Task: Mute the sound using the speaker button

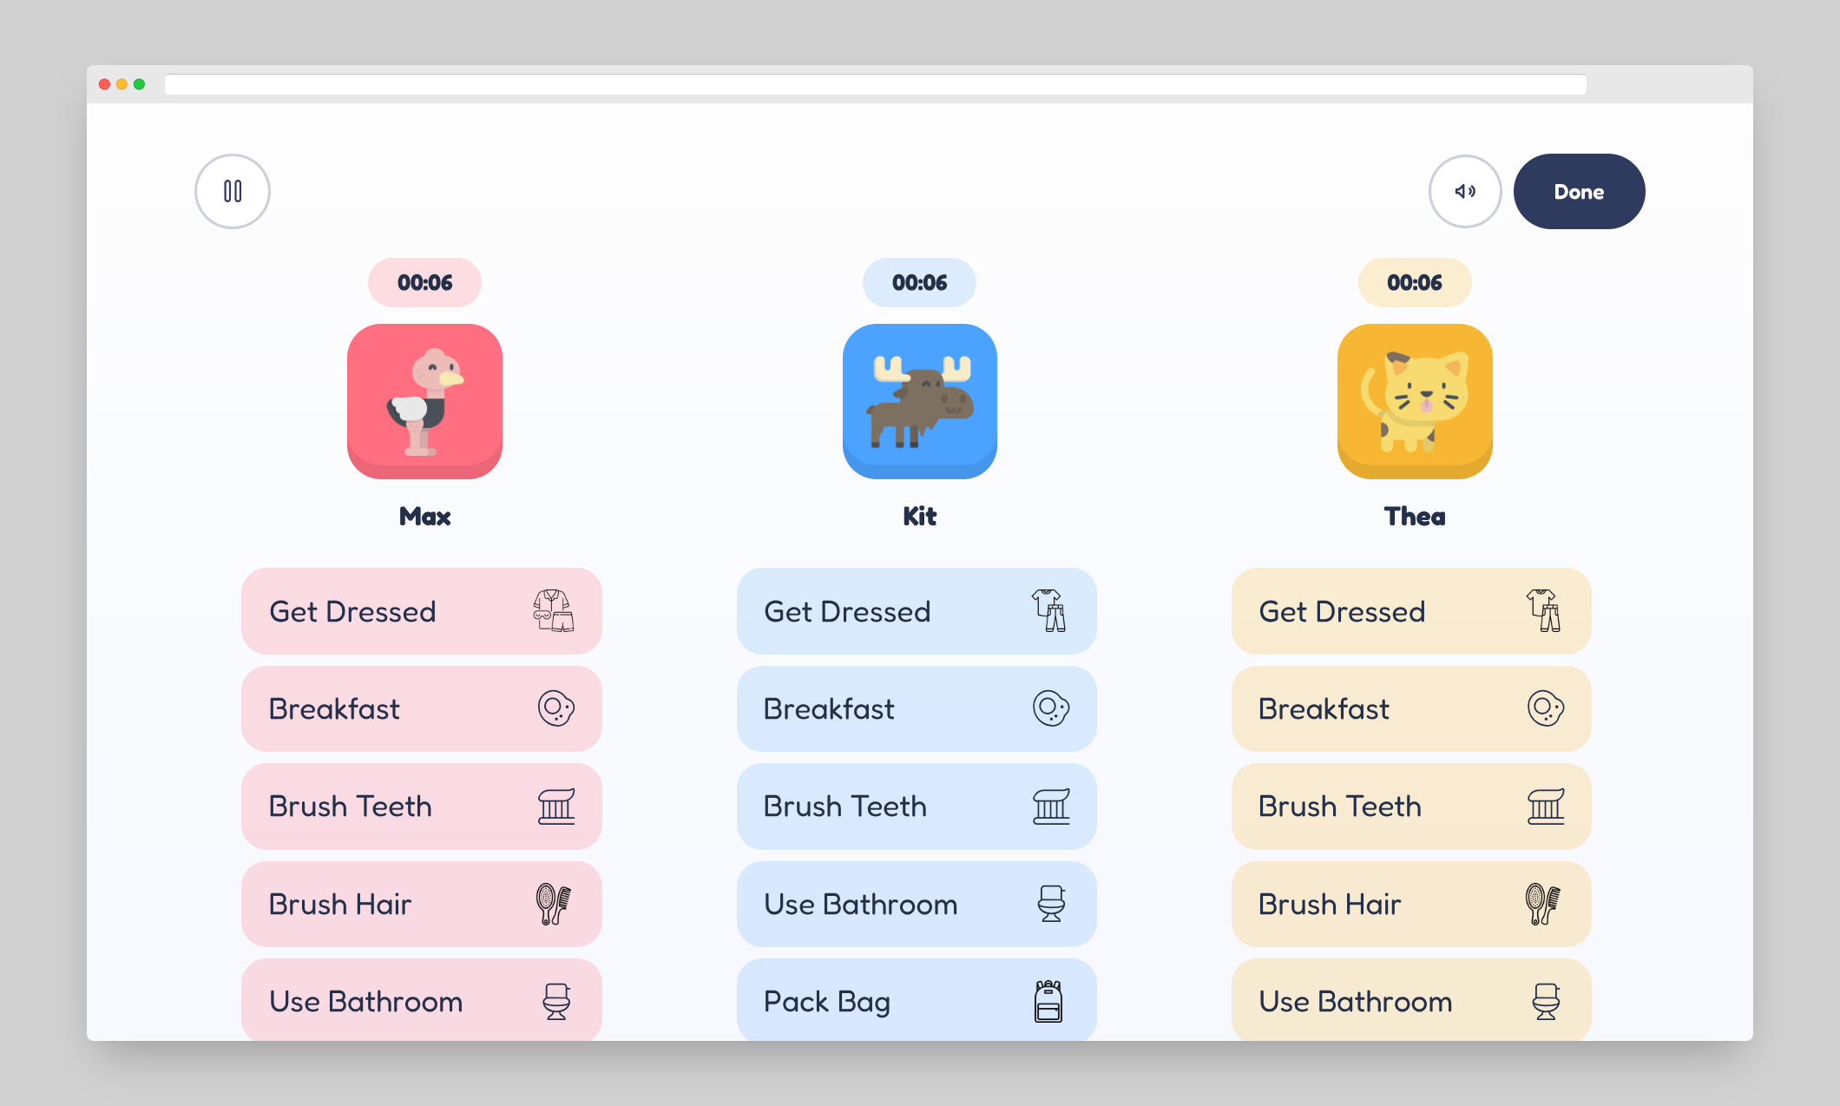Action: (1465, 191)
